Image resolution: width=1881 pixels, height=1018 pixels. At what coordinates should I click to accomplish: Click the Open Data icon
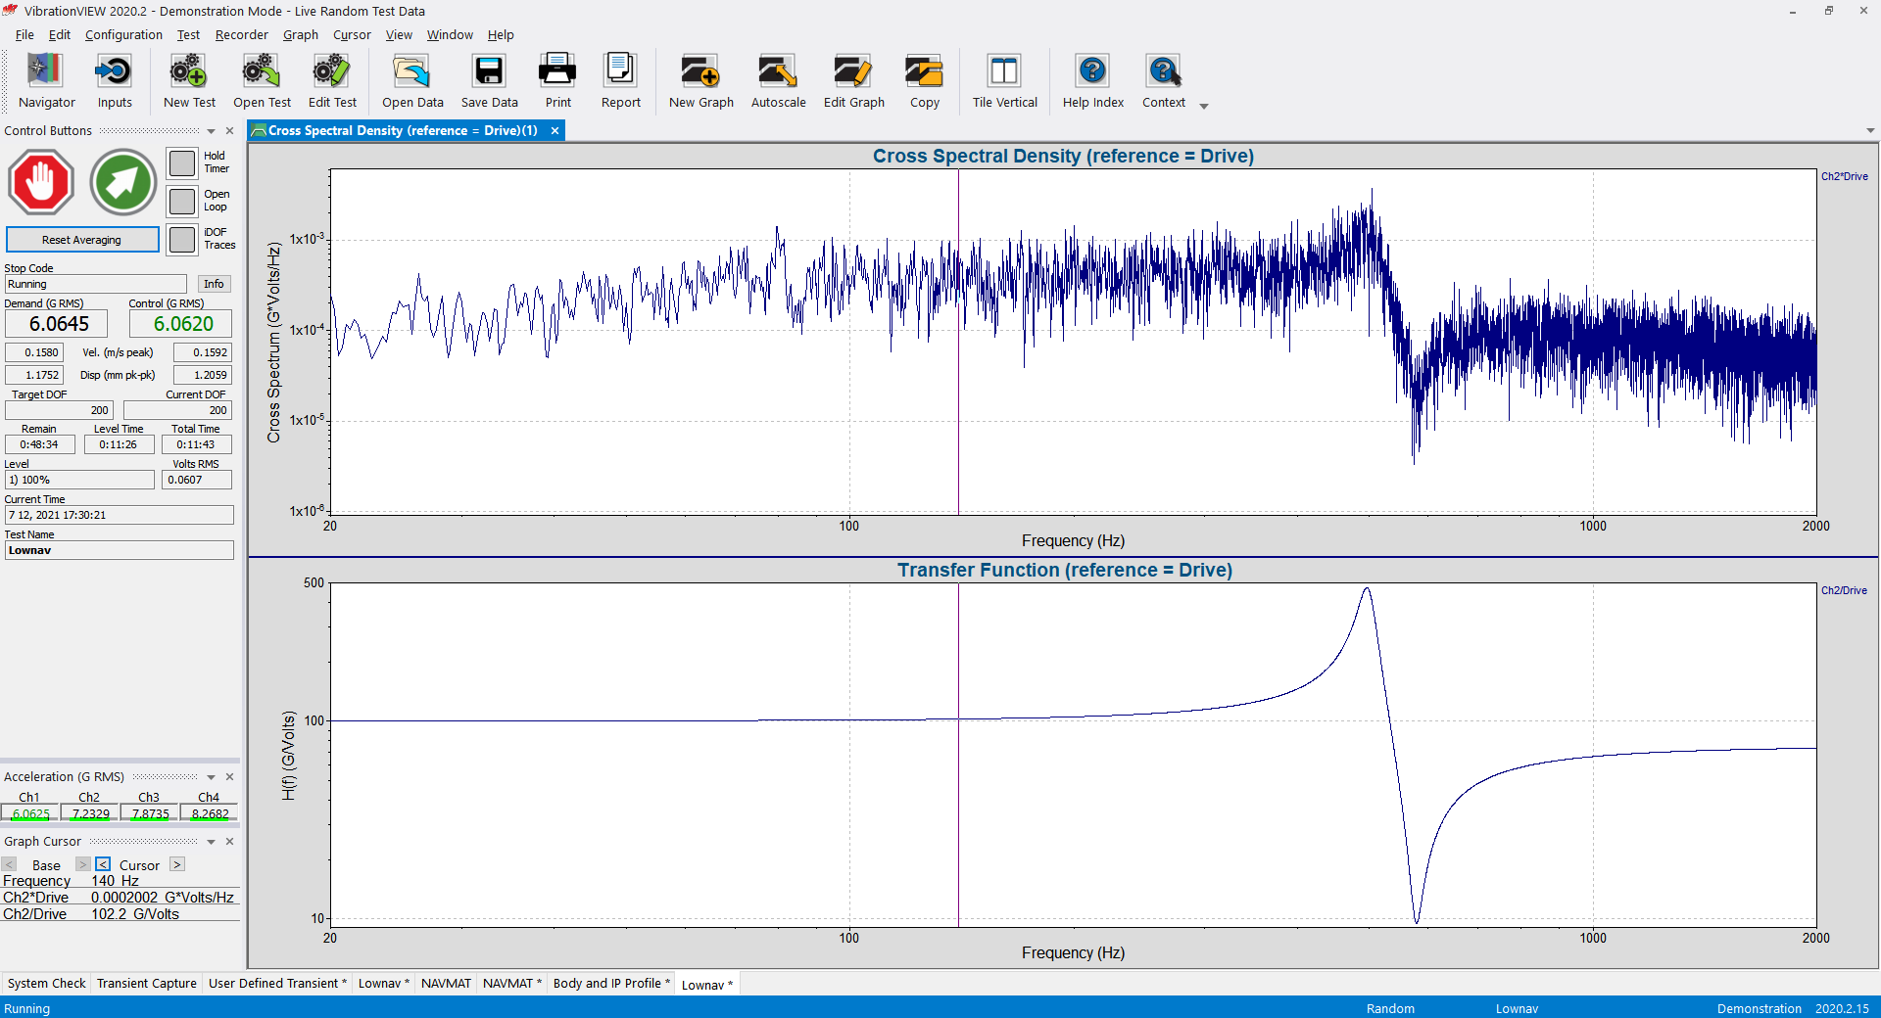pyautogui.click(x=412, y=80)
